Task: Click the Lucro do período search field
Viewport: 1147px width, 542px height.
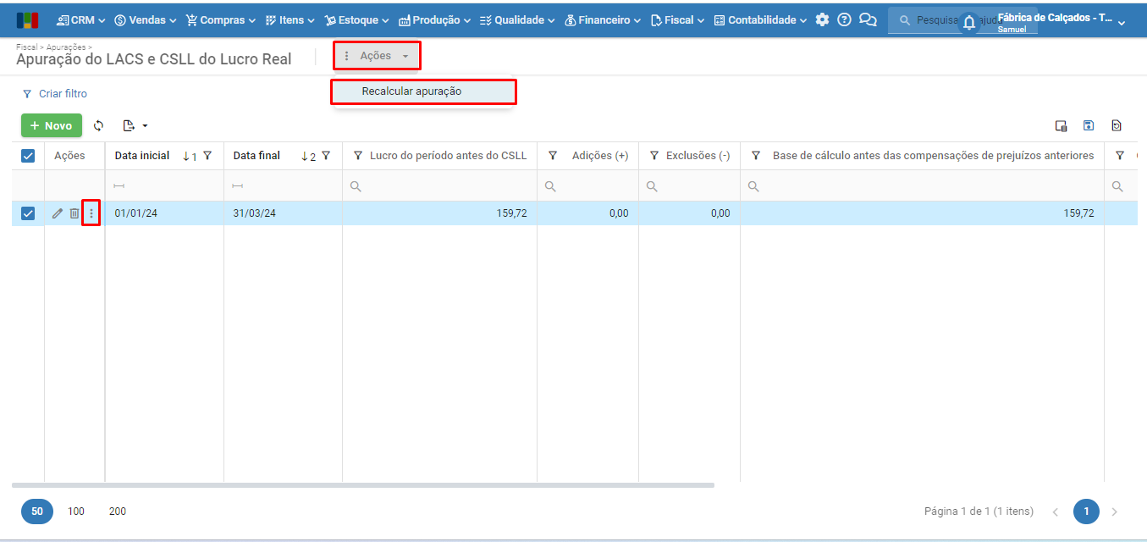Action: (439, 186)
